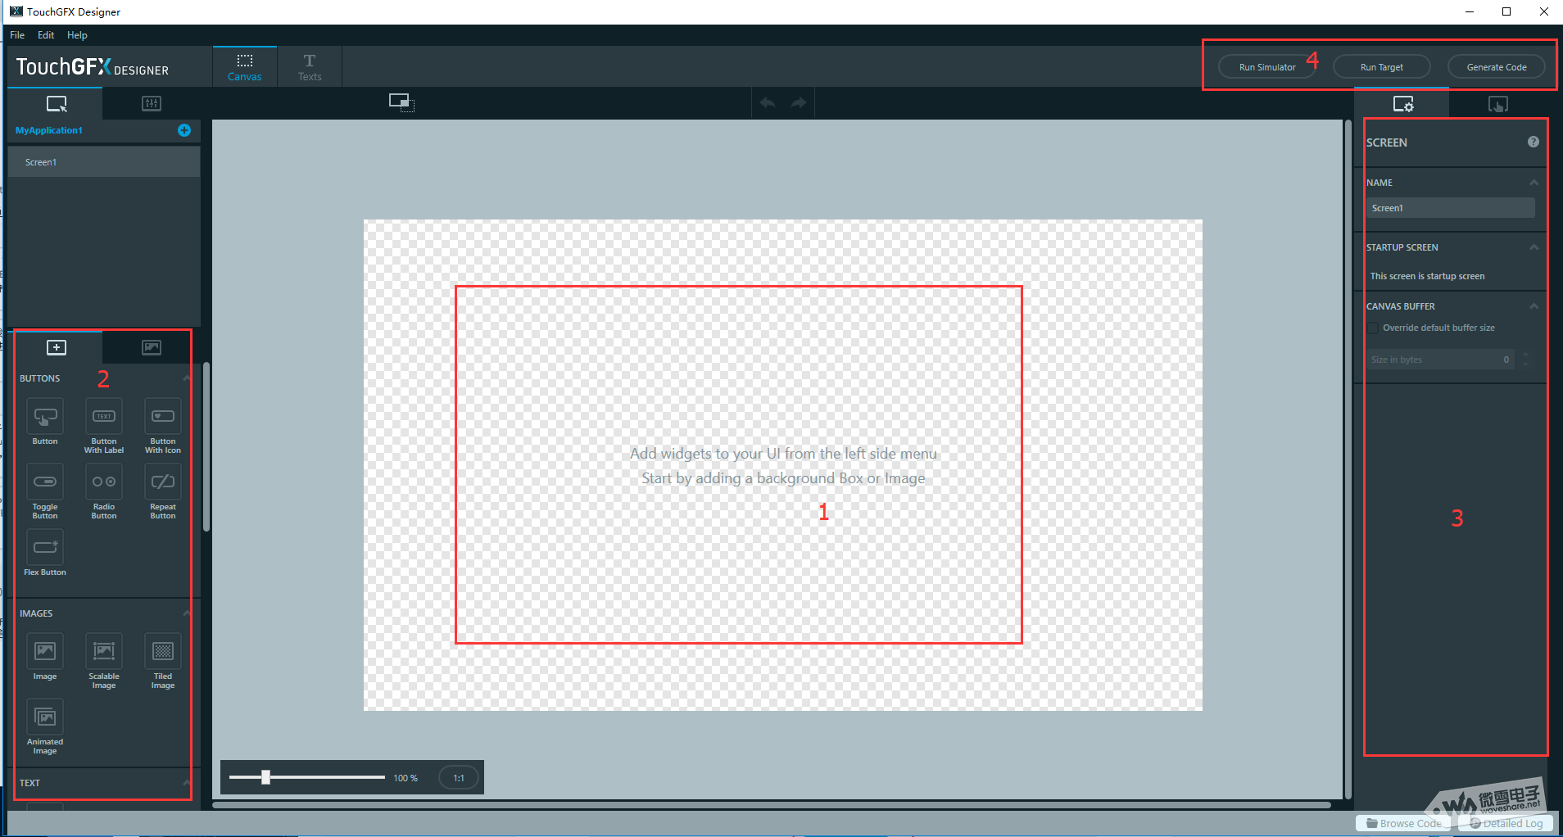Open the Help menu
This screenshot has width=1563, height=837.
pos(77,35)
